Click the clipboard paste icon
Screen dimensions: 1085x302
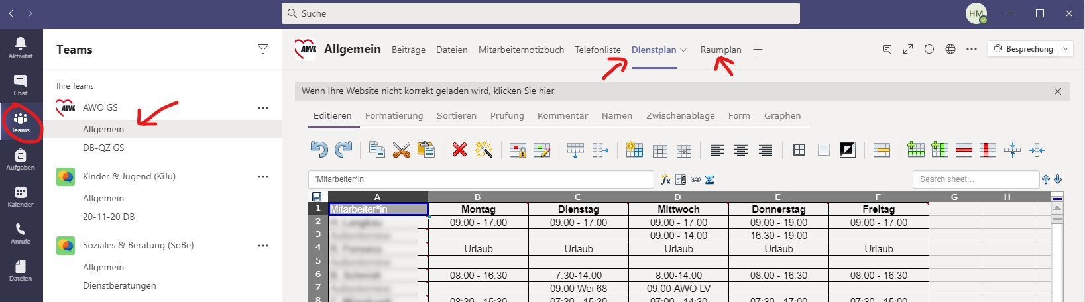click(x=426, y=150)
